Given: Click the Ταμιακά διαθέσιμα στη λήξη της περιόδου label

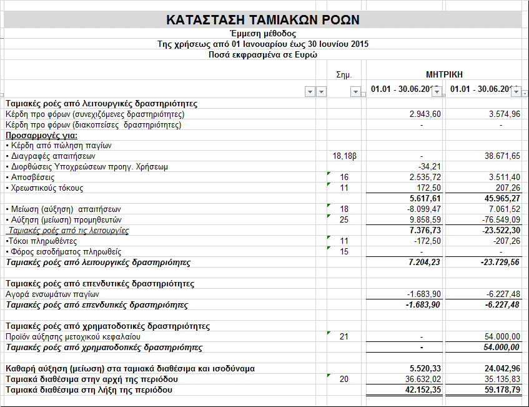Looking at the screenshot, I should pos(89,390).
